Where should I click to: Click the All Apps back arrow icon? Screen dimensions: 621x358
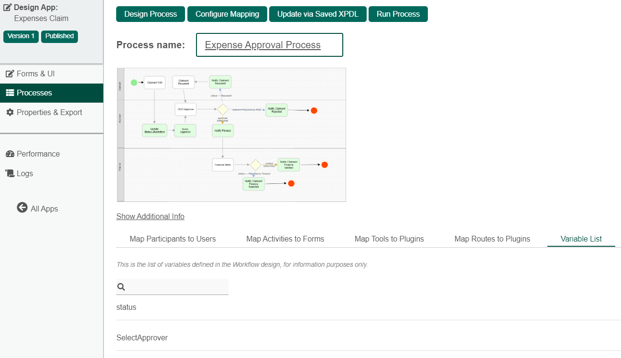22,208
